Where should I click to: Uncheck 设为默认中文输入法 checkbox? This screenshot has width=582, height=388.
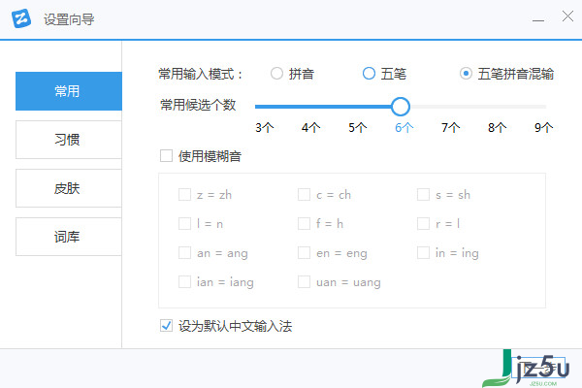click(x=166, y=326)
